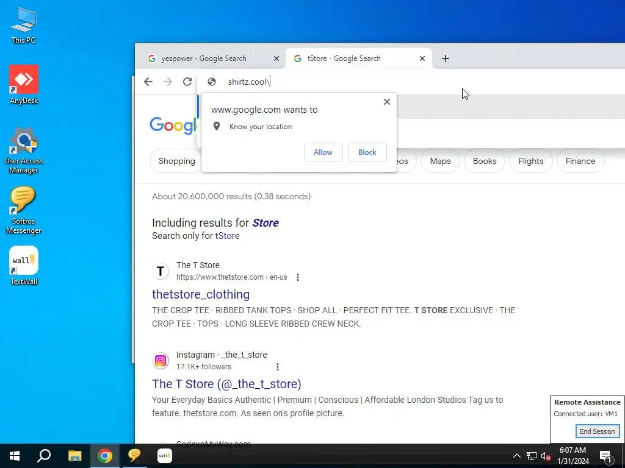Close the tStore Google Search tab
Screen dimensions: 625x468
422,58
